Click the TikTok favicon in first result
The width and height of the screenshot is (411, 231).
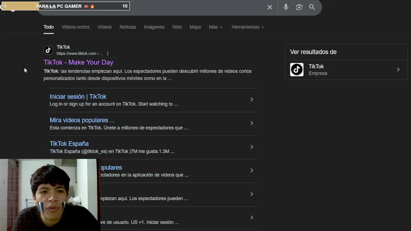click(48, 50)
